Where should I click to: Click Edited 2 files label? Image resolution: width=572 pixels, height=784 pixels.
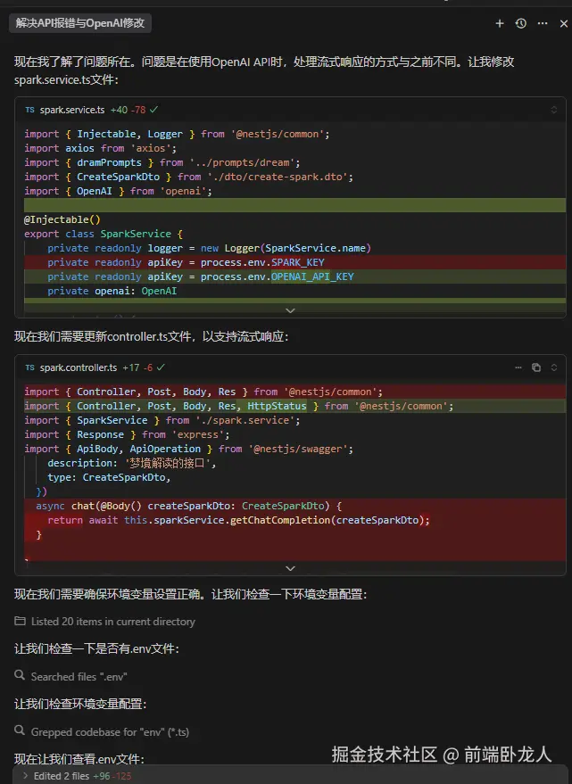click(61, 776)
